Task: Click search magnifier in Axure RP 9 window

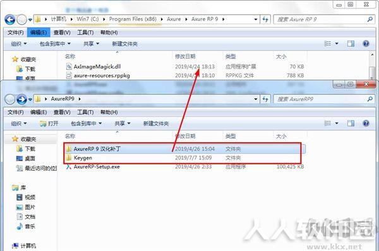Action: coord(370,19)
